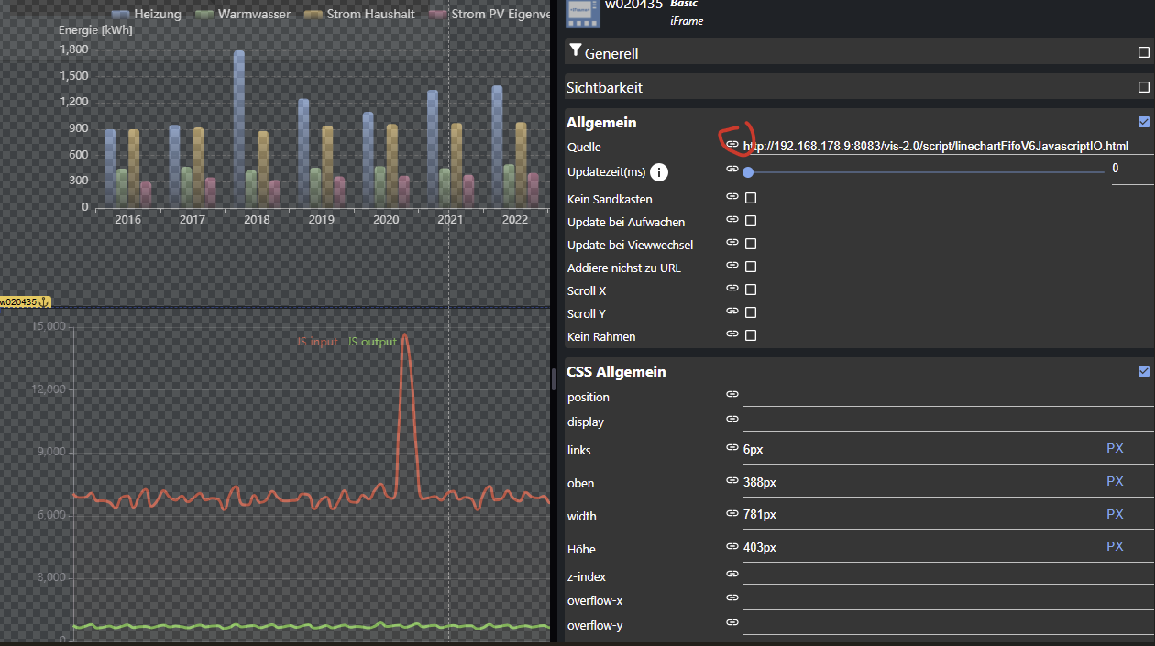Check the Kein Rahmen option

coord(751,335)
